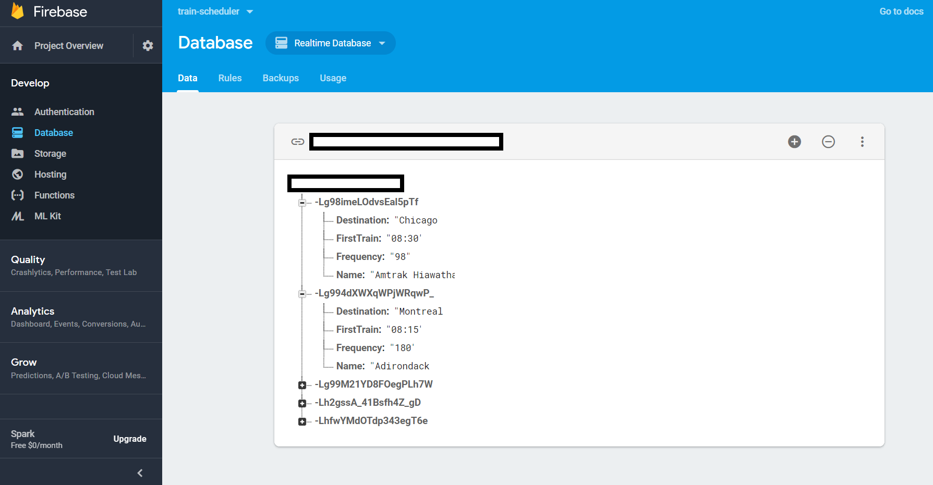This screenshot has height=485, width=933.
Task: Add a new child node with the plus icon
Action: click(x=794, y=141)
